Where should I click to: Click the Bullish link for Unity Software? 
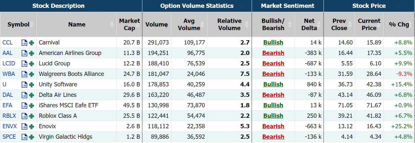click(x=273, y=84)
